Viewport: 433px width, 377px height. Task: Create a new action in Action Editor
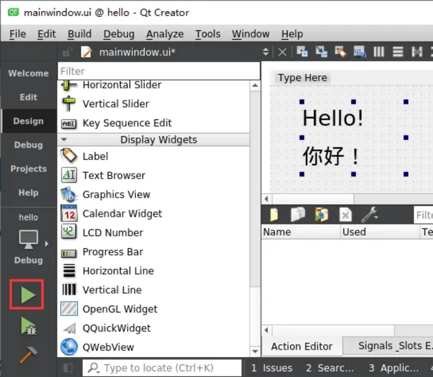click(x=274, y=215)
